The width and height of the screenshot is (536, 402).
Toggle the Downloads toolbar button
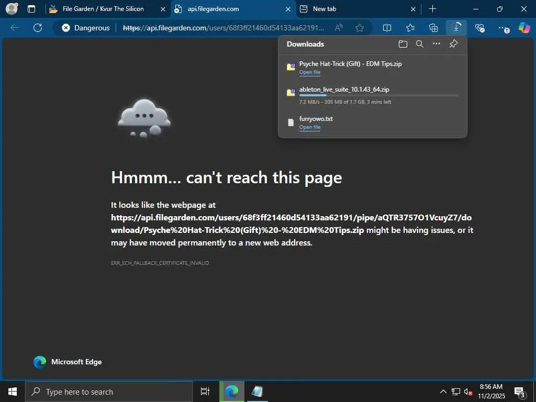(x=456, y=28)
